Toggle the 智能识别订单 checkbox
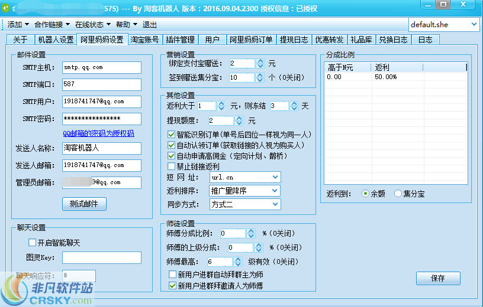Image resolution: width=483 pixels, height=307 pixels. [171, 134]
